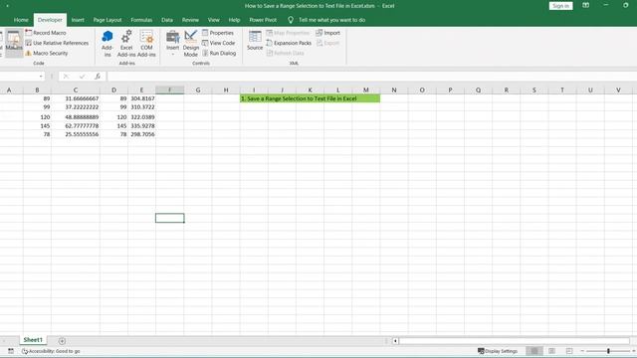Screen dimensions: 637x358
Task: Open the Help tab
Action: pyautogui.click(x=234, y=20)
